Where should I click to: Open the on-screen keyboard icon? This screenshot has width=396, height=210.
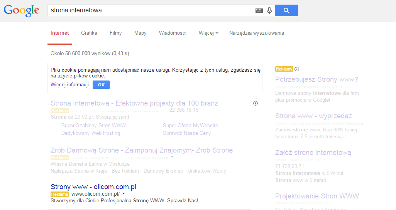[x=259, y=11]
